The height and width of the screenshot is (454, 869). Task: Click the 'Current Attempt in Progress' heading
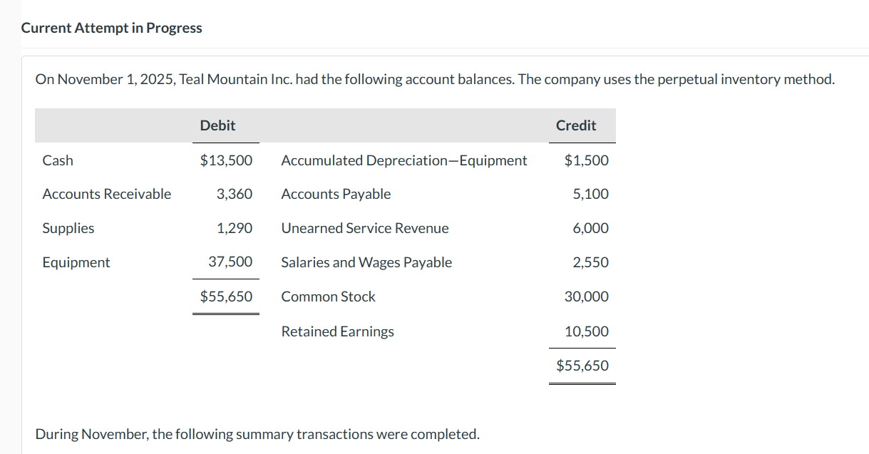112,28
